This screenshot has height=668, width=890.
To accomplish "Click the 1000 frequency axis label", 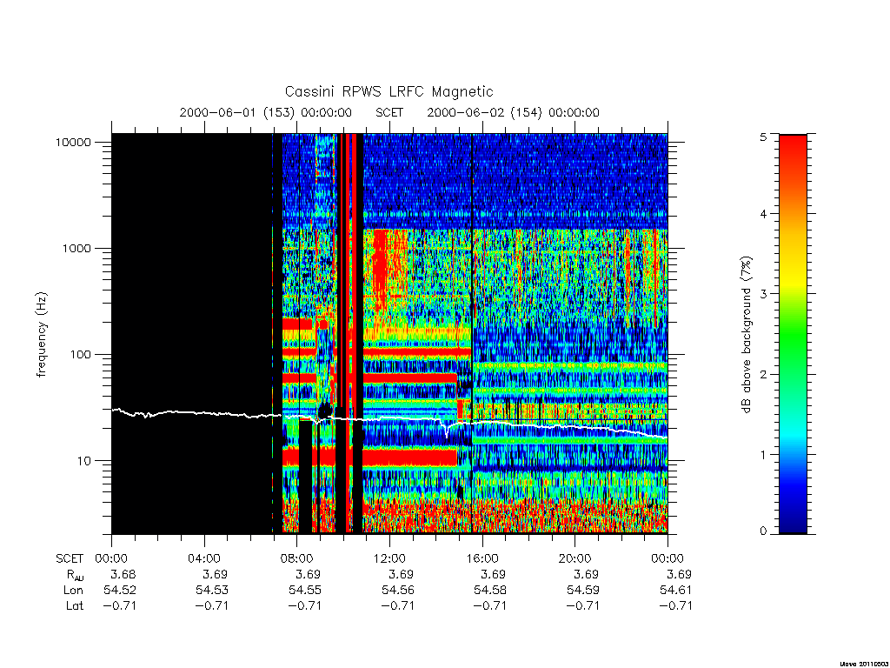I will (76, 248).
